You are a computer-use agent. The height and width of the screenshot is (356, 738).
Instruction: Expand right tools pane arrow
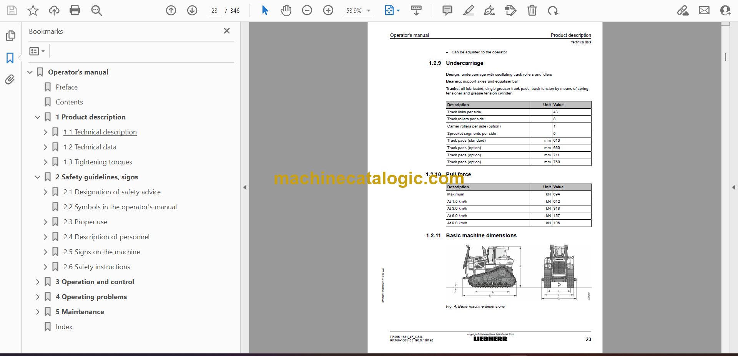(x=734, y=187)
